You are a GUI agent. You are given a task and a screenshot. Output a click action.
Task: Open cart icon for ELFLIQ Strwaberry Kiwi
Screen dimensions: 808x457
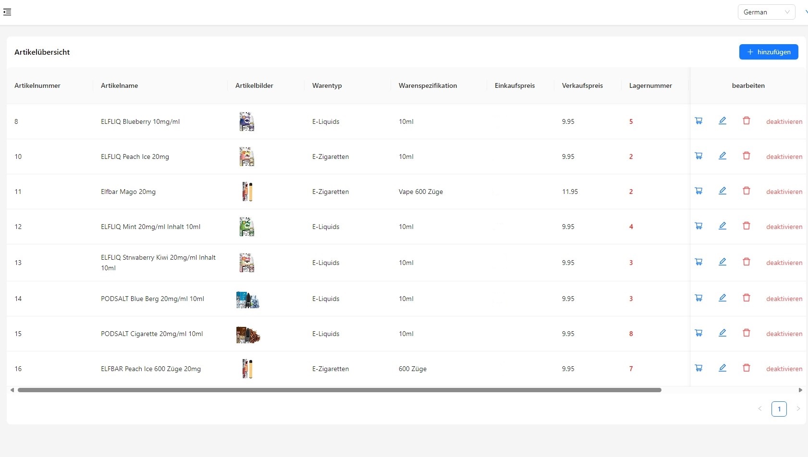click(x=699, y=262)
